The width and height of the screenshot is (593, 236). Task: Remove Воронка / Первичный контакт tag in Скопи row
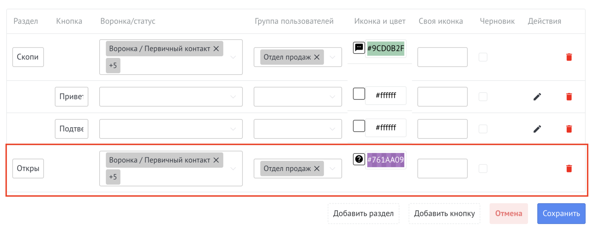[216, 49]
